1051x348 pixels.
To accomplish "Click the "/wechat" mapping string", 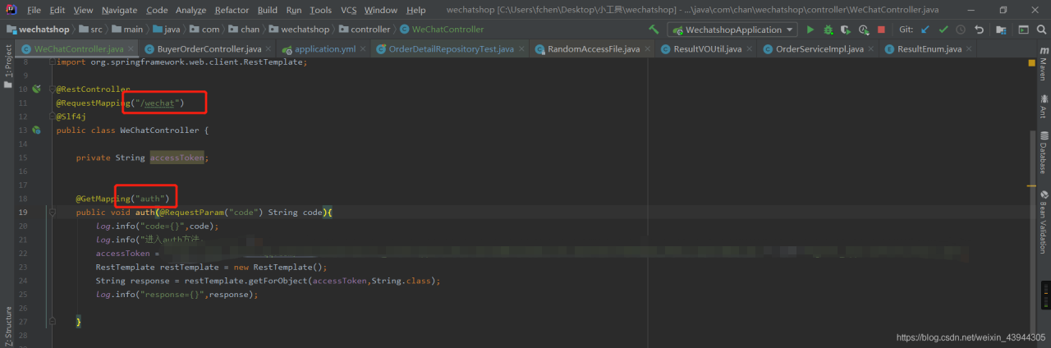I will click(157, 103).
